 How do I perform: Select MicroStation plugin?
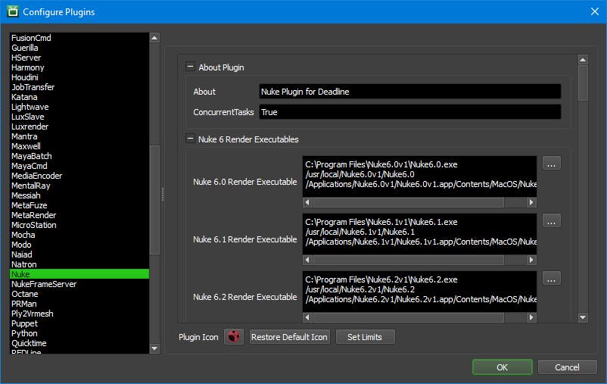pos(79,225)
